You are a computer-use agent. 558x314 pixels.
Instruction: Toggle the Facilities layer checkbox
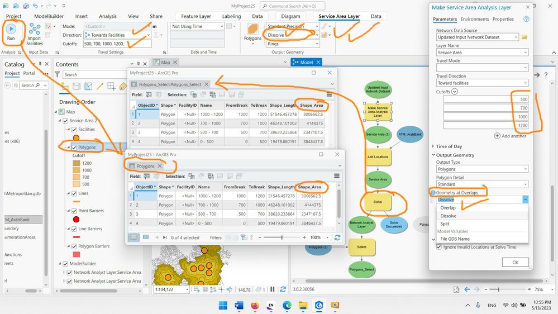[x=74, y=130]
